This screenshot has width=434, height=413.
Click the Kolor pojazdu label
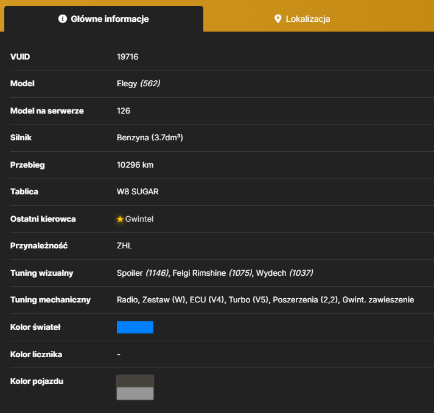(x=37, y=381)
